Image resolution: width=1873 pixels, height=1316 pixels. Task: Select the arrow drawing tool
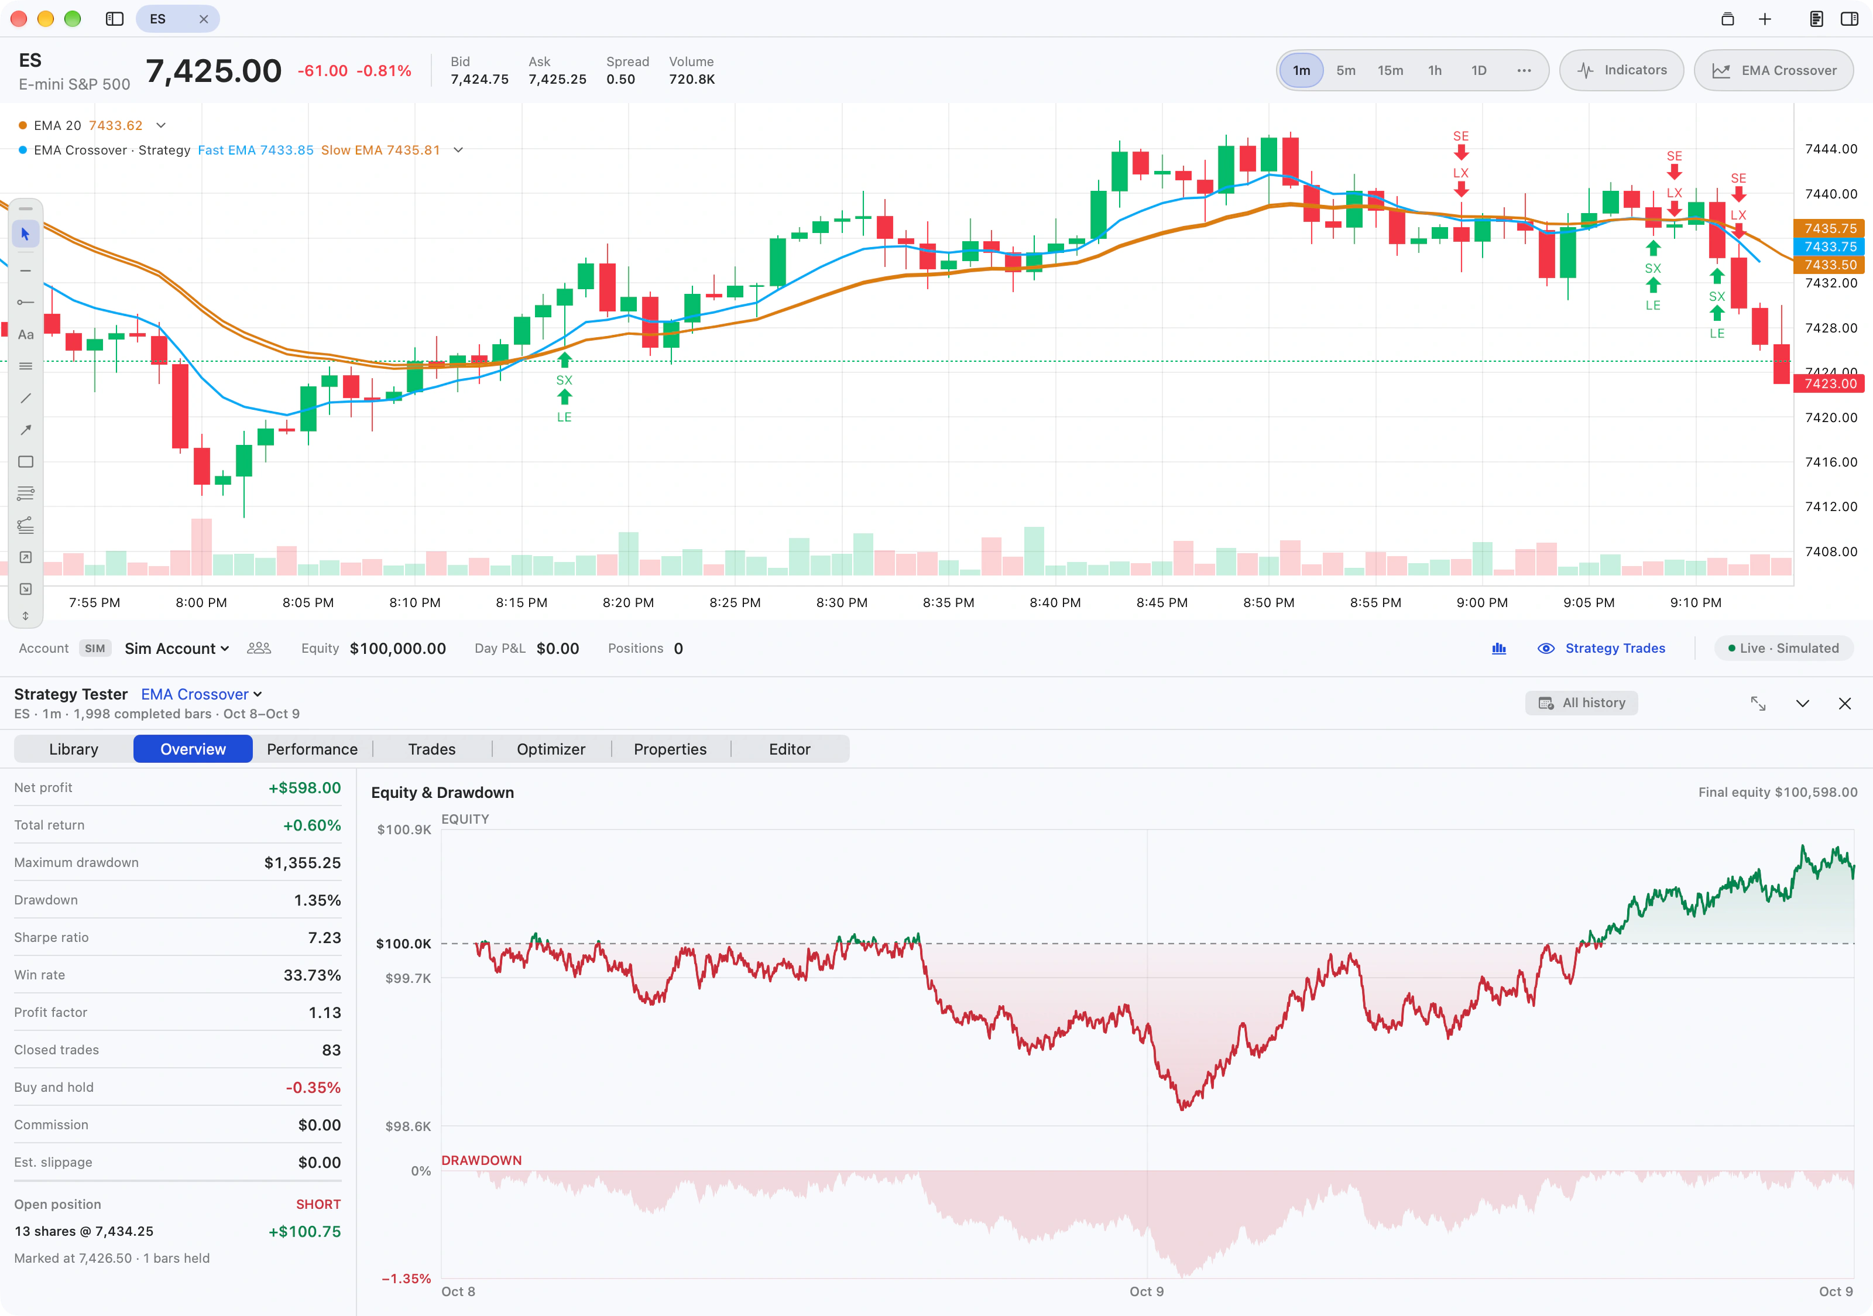(x=25, y=430)
